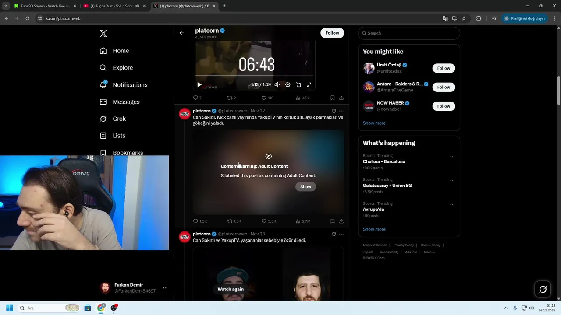Share the post with 47K views
561x315 pixels.
pyautogui.click(x=341, y=98)
